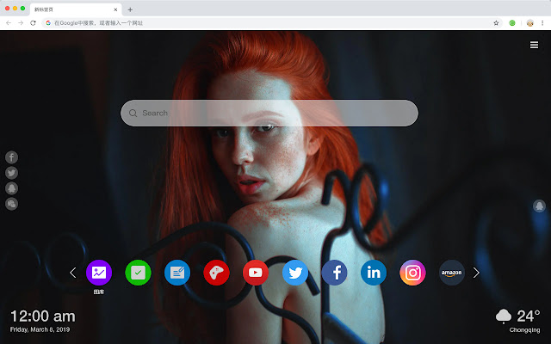Image resolution: width=551 pixels, height=344 pixels.
Task: Open the green to-do checklist icon
Action: tap(138, 273)
